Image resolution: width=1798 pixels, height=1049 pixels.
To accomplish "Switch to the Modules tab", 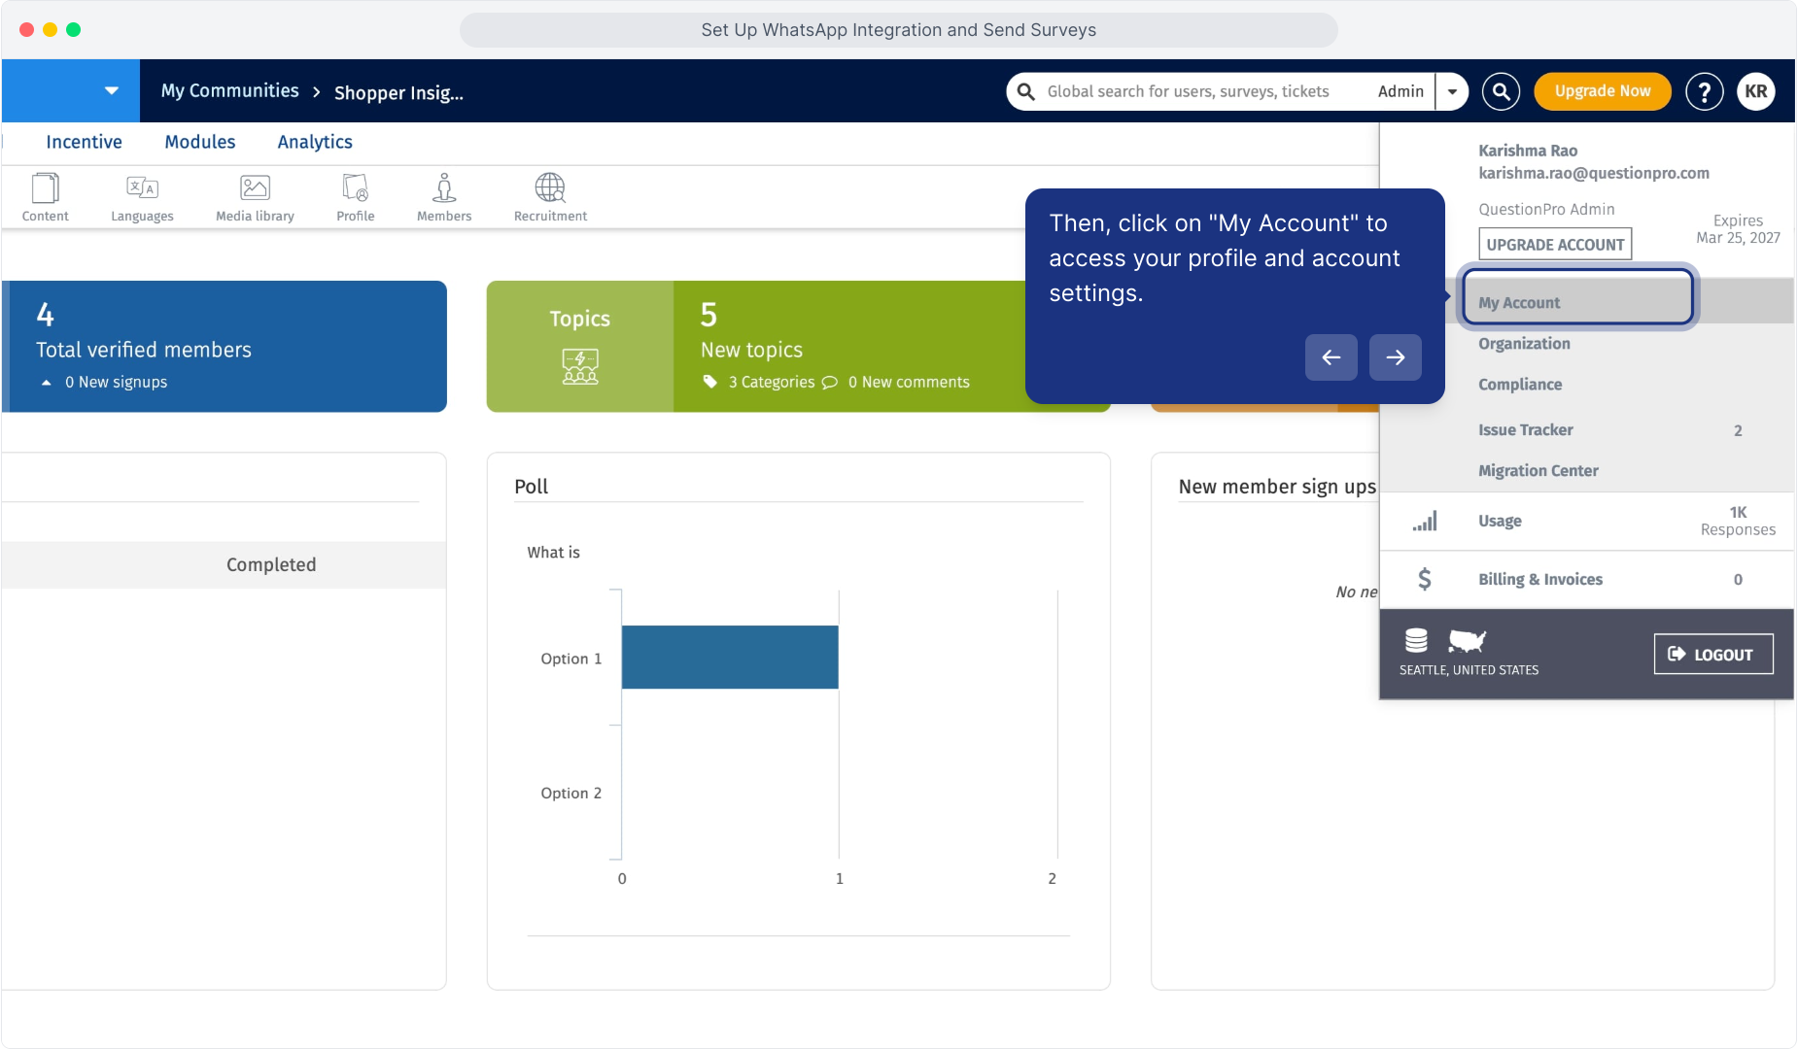I will click(x=200, y=142).
